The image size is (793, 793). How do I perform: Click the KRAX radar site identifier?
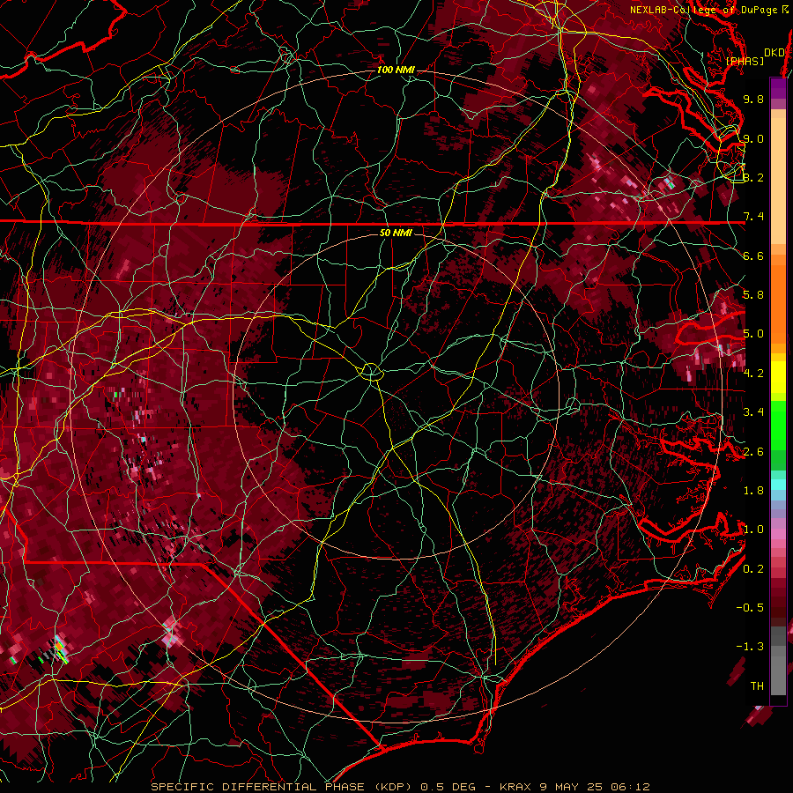tap(515, 787)
